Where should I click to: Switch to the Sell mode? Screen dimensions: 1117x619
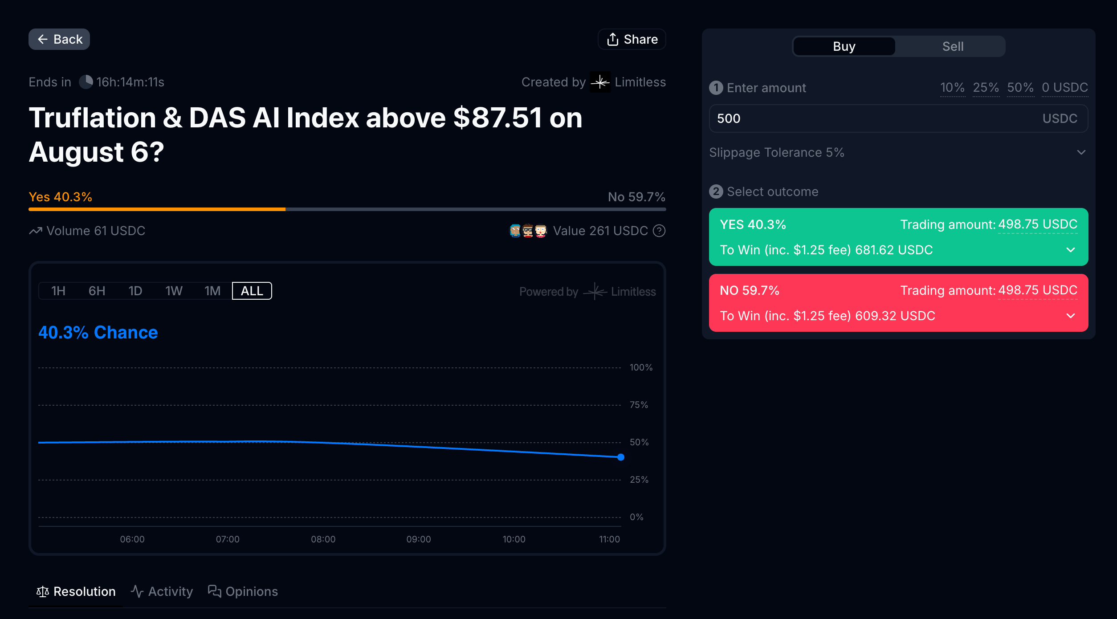[x=952, y=46]
